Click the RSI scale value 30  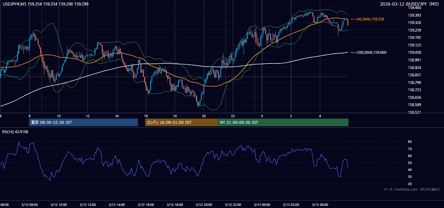pyautogui.click(x=410, y=177)
